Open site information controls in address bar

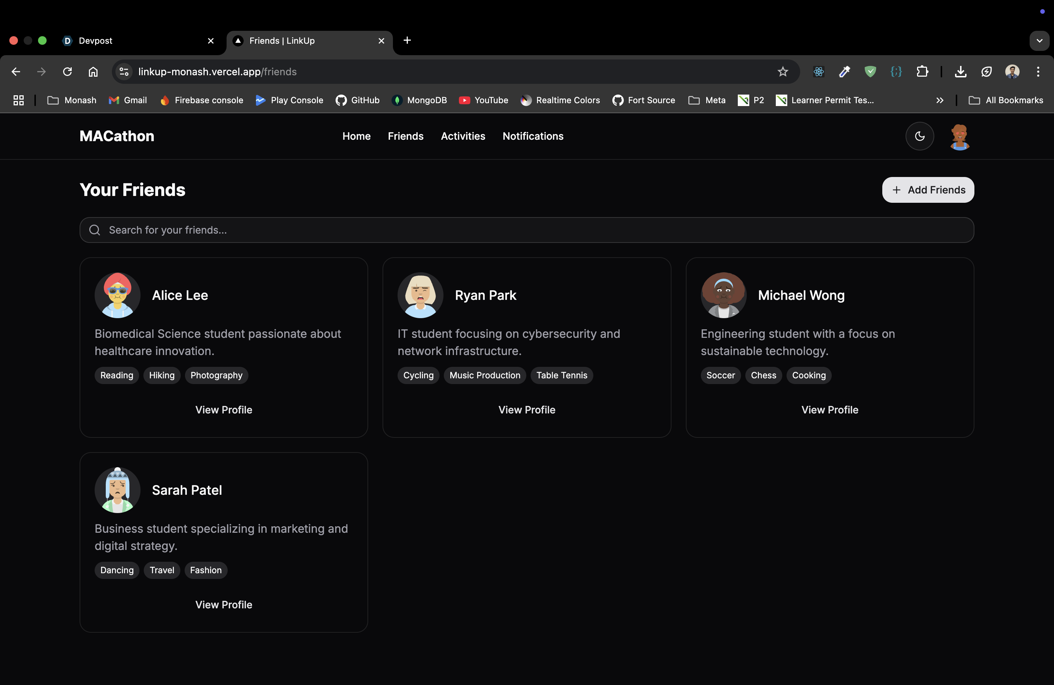click(x=124, y=72)
